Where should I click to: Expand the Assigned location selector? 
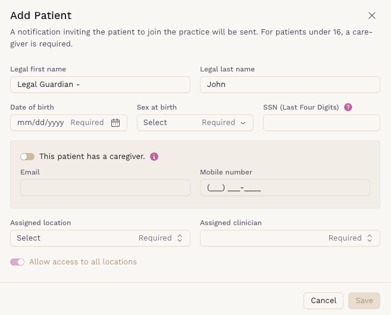tap(100, 238)
